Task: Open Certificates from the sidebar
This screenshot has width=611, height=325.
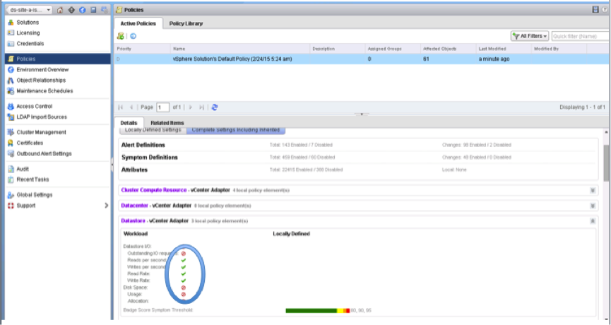Action: [x=30, y=143]
